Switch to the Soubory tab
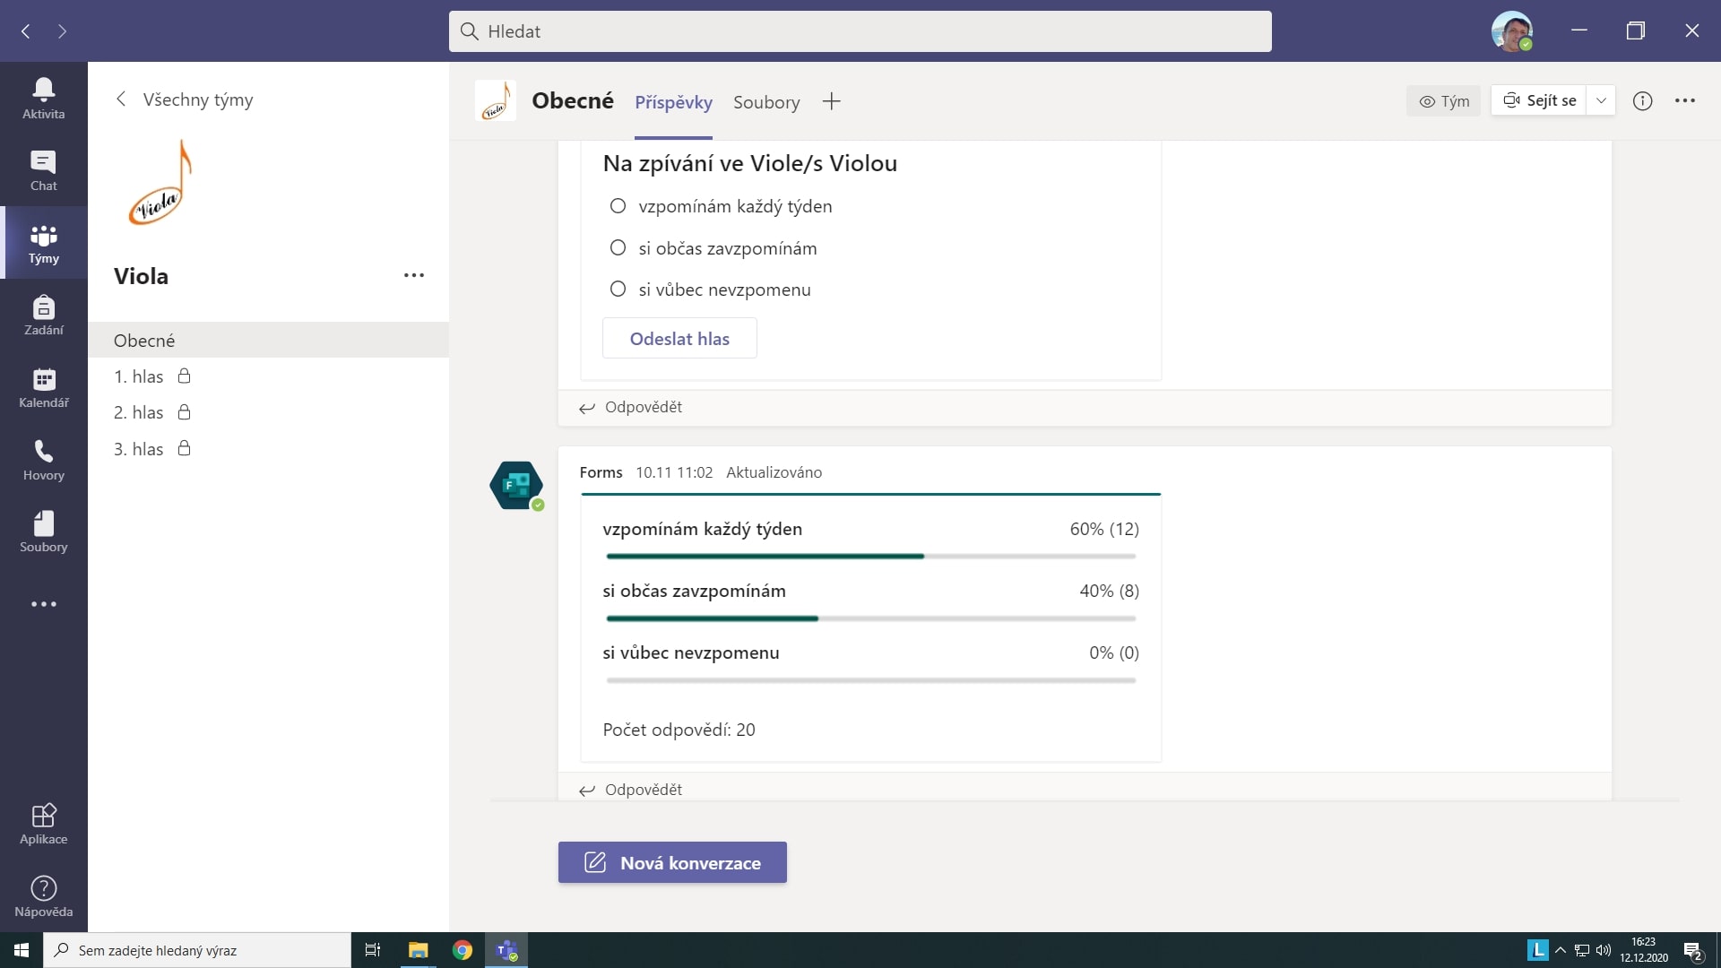 coord(765,102)
